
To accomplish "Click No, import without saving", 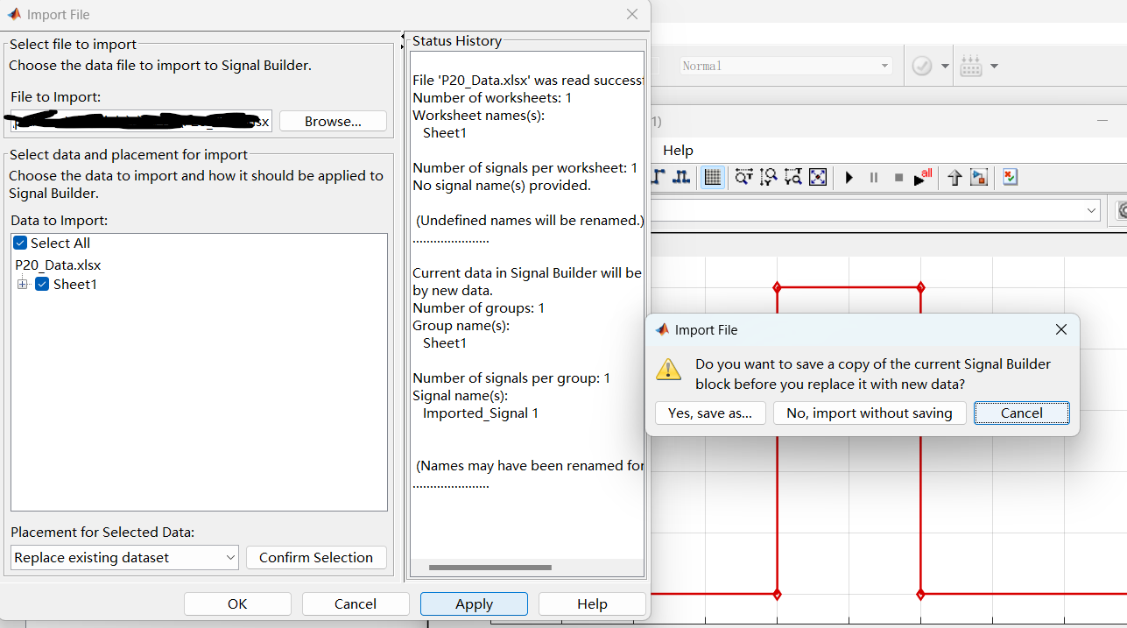I will coord(870,413).
